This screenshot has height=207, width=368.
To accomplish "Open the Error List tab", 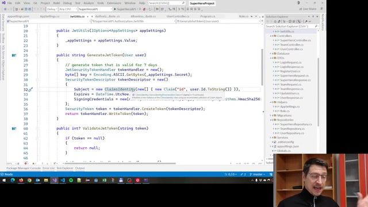I will [48, 168].
